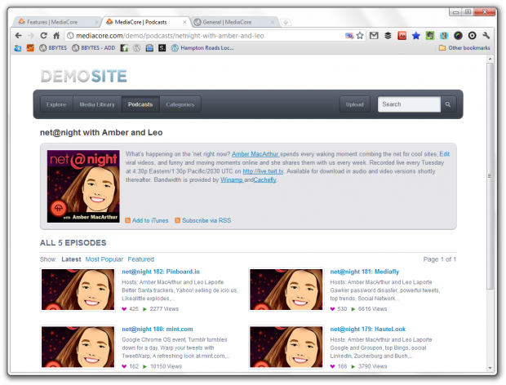Click the heart icon for net@night 180
The width and height of the screenshot is (506, 385).
pos(124,366)
